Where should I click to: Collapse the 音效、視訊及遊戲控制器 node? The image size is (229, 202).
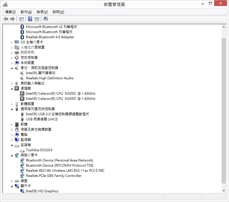click(12, 68)
